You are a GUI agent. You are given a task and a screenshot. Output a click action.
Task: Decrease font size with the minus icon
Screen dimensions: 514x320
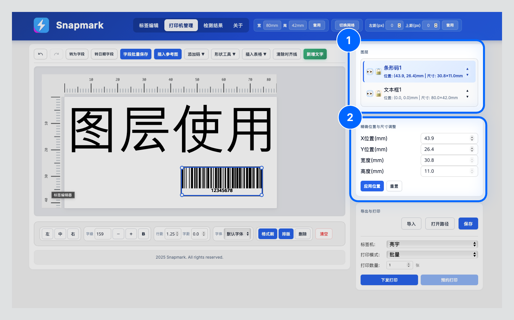tap(118, 234)
